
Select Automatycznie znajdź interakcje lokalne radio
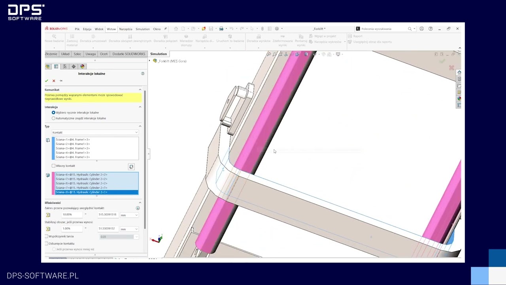point(53,118)
